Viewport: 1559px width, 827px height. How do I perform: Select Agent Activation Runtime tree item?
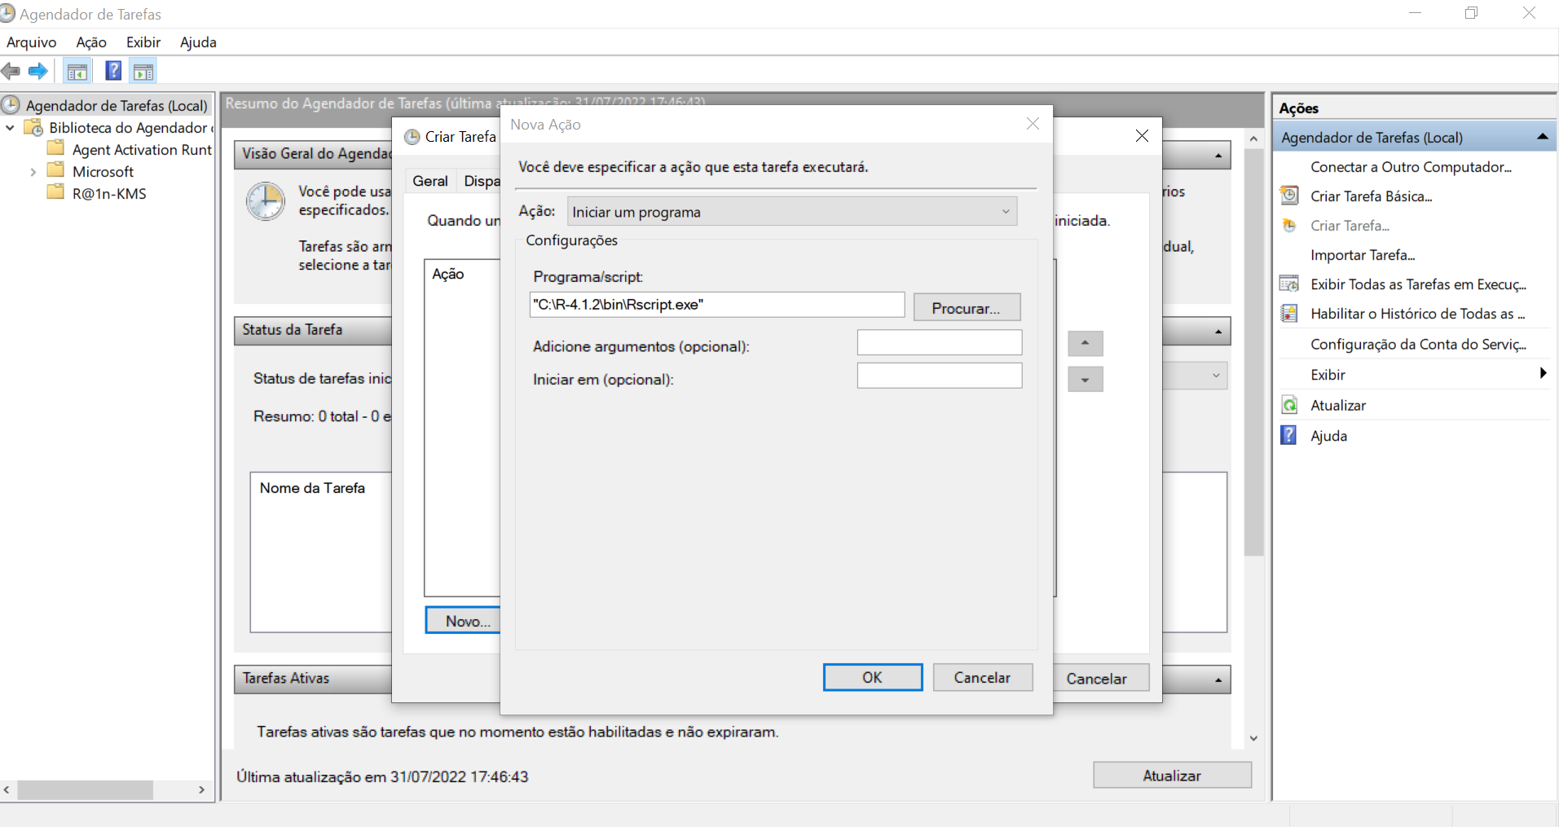click(142, 150)
